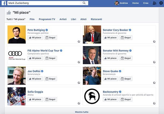Open the Backcountry page name link
This screenshot has height=114, width=164.
point(110,92)
